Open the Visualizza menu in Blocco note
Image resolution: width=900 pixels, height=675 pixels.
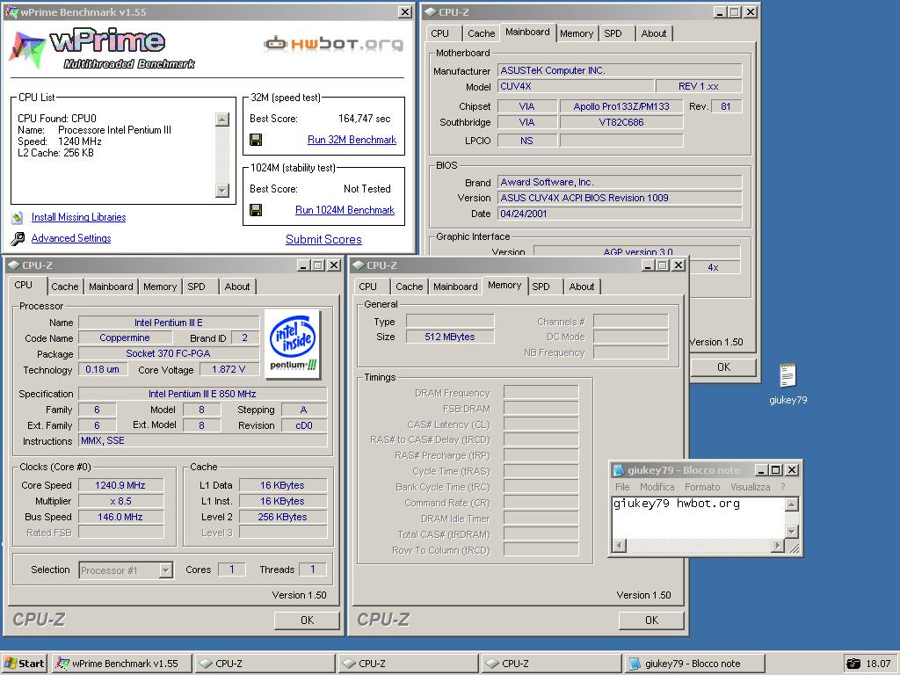(x=751, y=487)
